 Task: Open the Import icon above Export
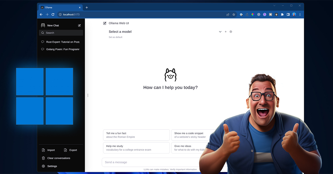[44, 150]
